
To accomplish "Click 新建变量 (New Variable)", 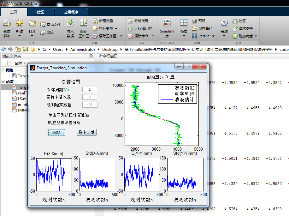I will [103, 21].
